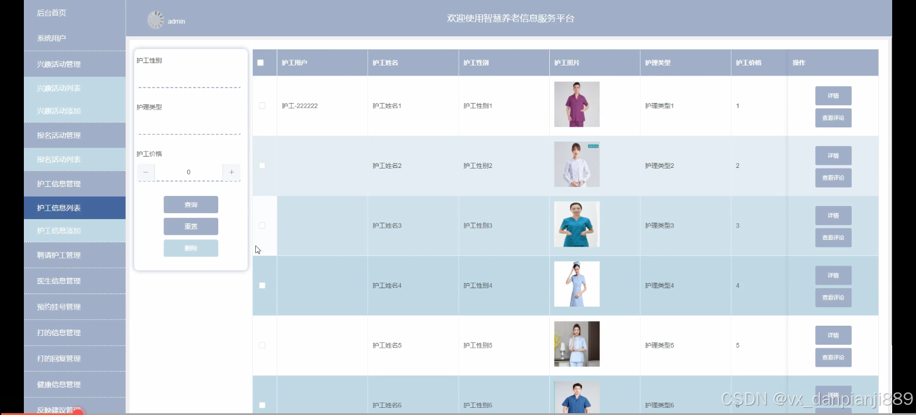This screenshot has height=415, width=916.
Task: Collapse the 护工信息管理 menu group
Action: coord(75,184)
